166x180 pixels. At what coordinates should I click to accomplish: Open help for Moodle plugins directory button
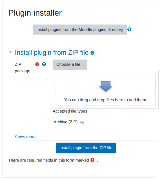tap(129, 29)
